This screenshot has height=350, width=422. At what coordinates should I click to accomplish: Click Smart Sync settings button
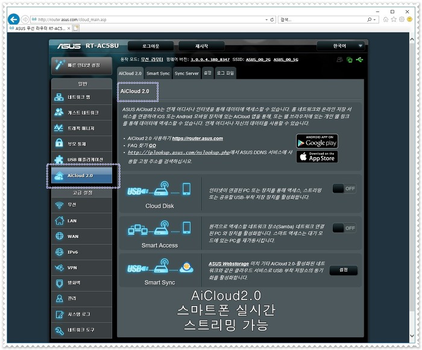(x=344, y=270)
